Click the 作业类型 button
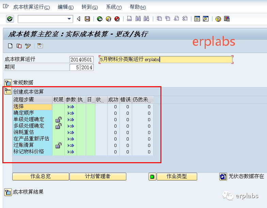This screenshot has height=208, width=267. click(x=177, y=176)
